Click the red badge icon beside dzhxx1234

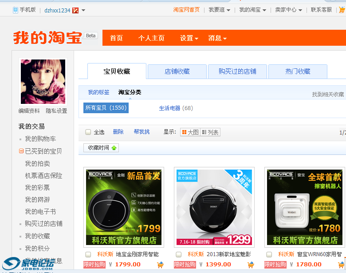tap(75, 10)
